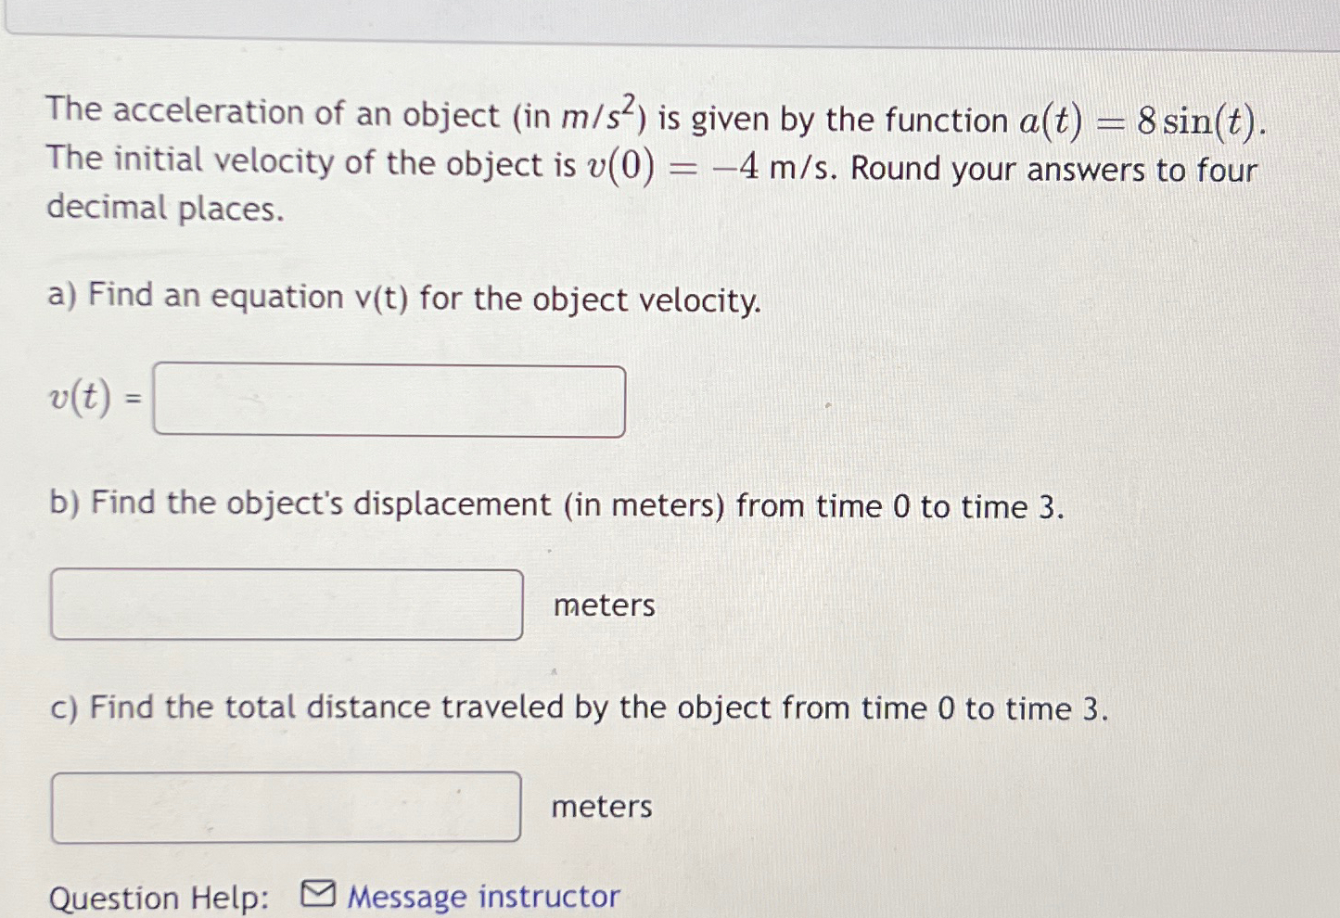Screen dimensions: 1340x918
Task: Click the meters text next to part c field
Action: (600, 806)
